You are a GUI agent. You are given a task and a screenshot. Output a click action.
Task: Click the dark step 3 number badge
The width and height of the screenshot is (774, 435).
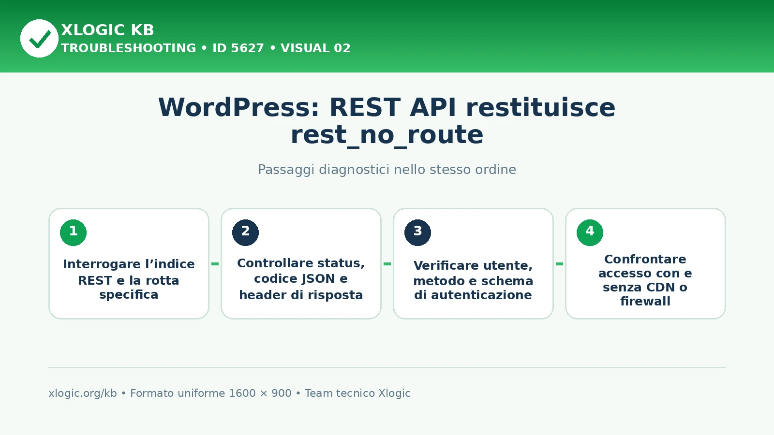click(417, 232)
